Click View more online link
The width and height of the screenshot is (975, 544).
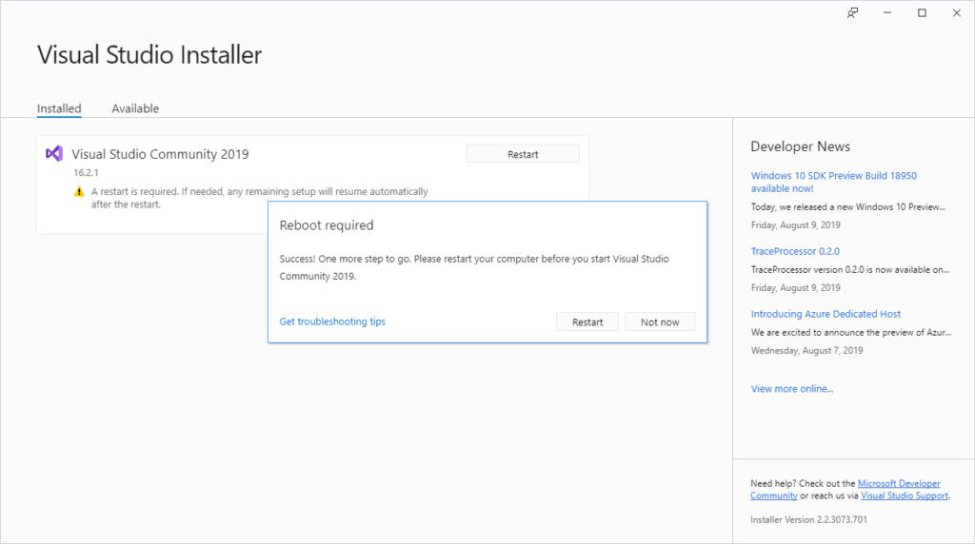click(x=792, y=389)
